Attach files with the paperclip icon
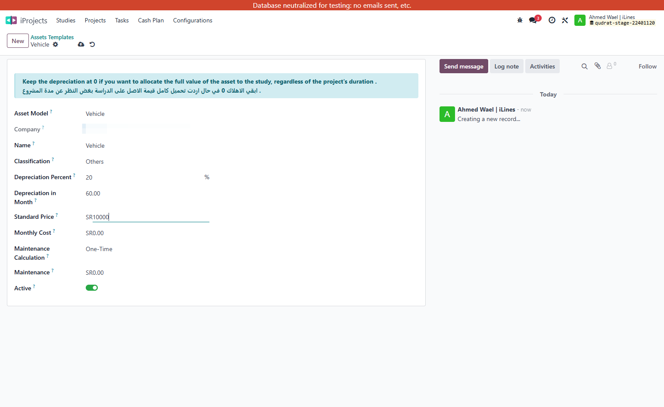This screenshot has width=664, height=407. click(598, 66)
